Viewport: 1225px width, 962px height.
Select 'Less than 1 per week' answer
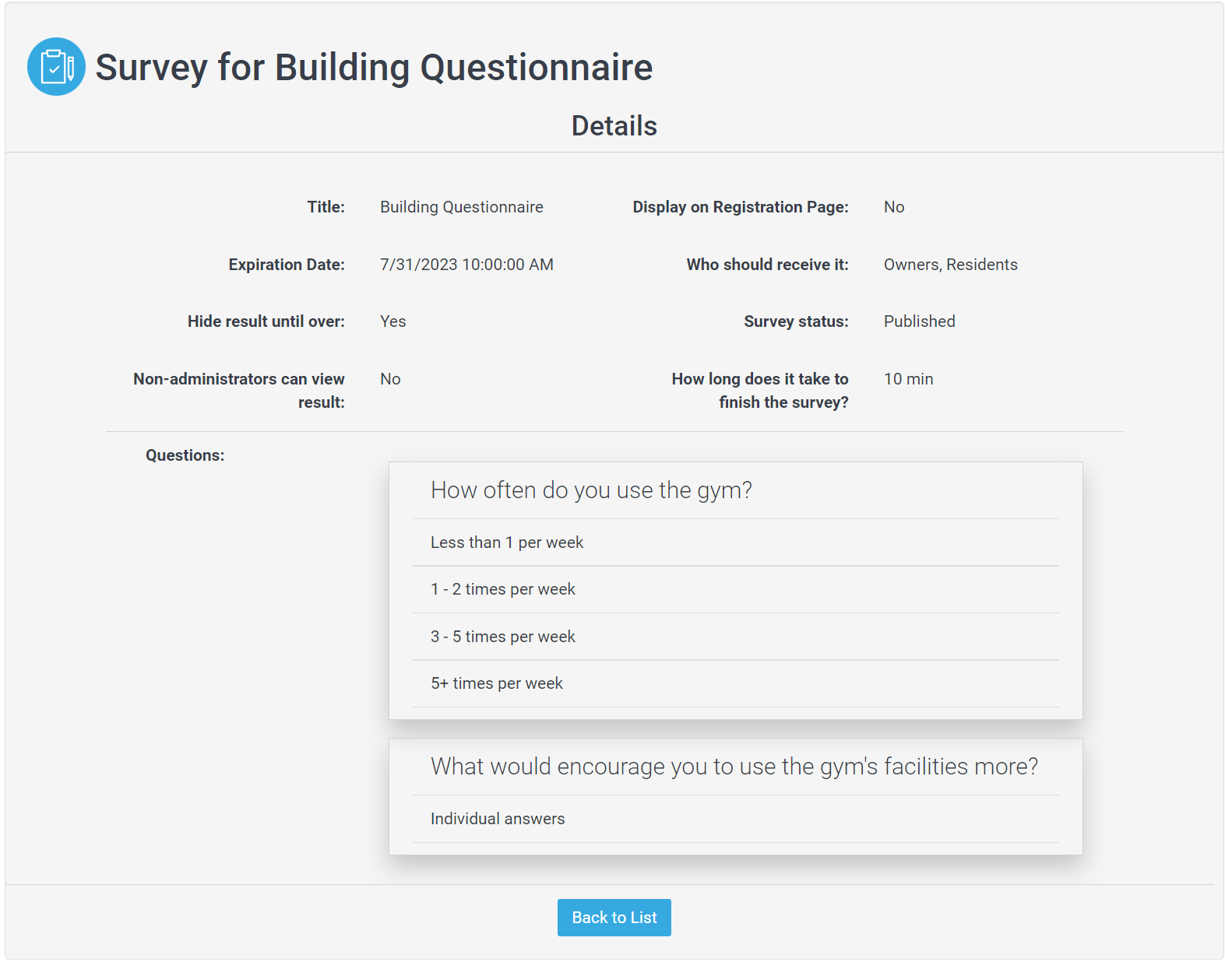coord(735,542)
